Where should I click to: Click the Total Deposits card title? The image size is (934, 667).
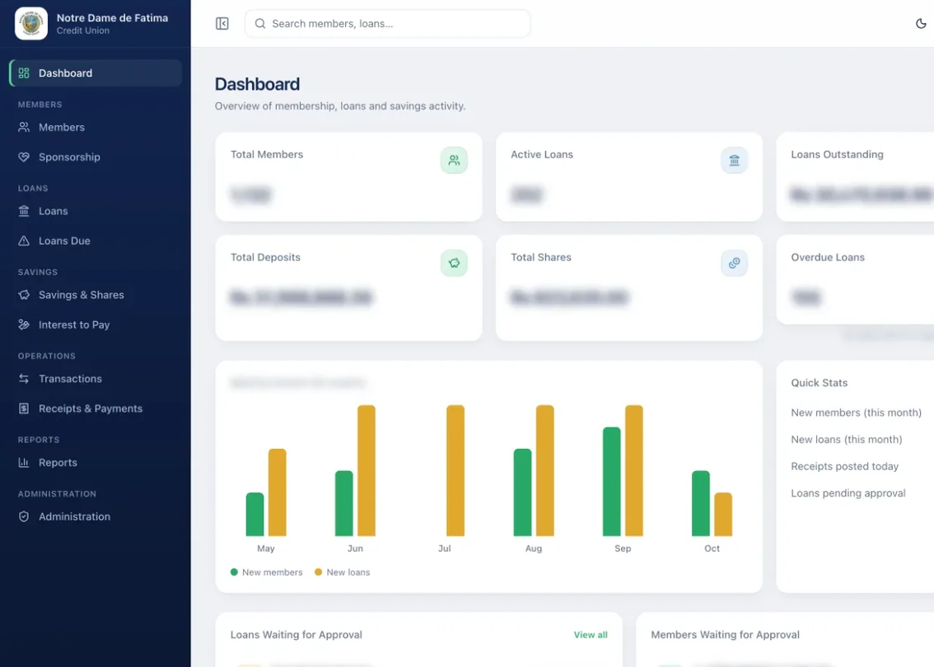pyautogui.click(x=266, y=257)
